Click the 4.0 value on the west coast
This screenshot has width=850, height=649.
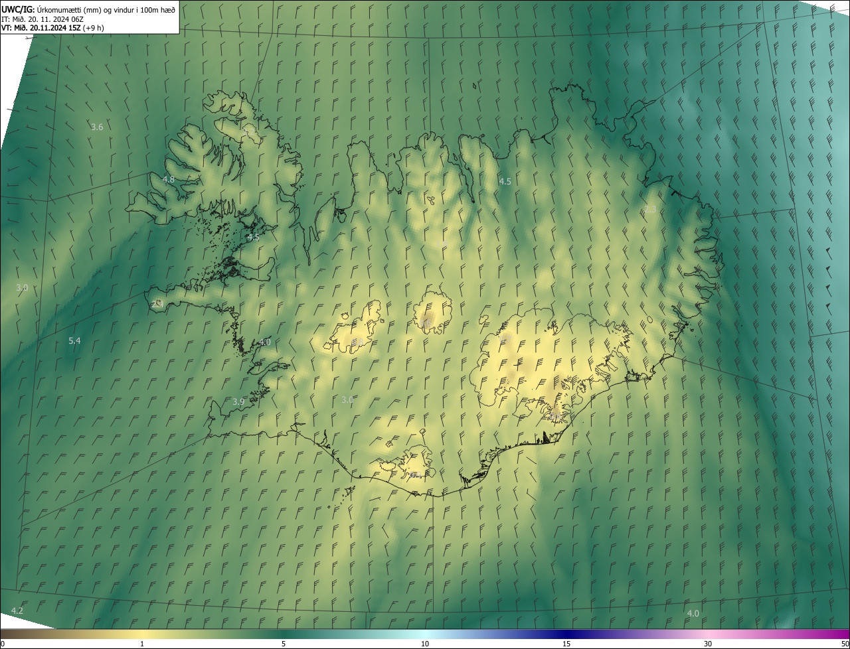265,342
